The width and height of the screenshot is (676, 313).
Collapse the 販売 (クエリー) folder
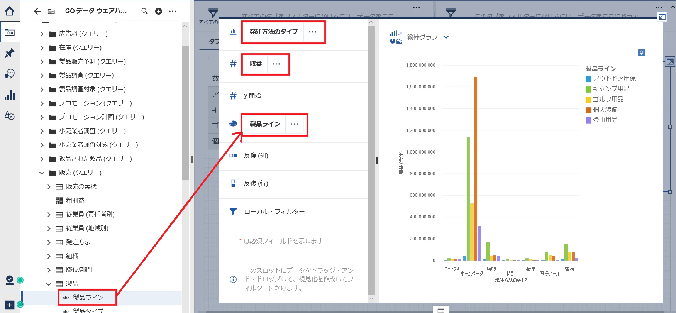click(x=42, y=173)
